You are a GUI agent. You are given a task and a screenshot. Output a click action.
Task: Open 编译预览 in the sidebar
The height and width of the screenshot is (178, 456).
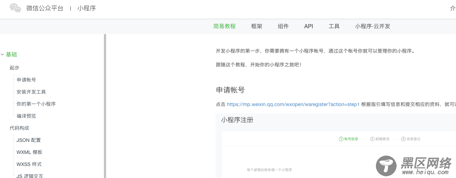tap(26, 116)
